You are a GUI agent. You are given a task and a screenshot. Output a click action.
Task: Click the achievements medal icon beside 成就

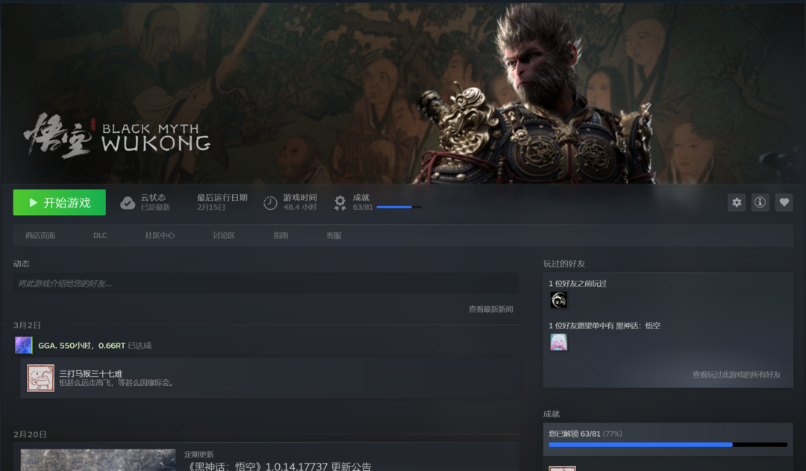(340, 203)
